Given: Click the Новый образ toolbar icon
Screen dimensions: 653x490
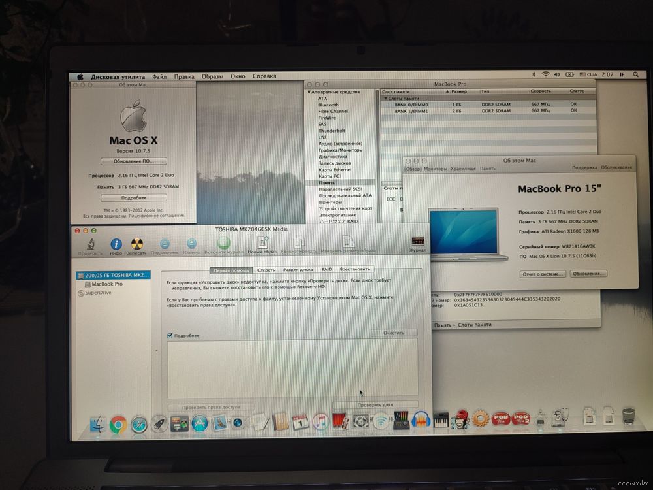Looking at the screenshot, I should tap(262, 244).
